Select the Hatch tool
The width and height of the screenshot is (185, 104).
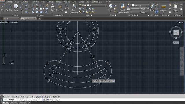pyautogui.click(x=27, y=12)
